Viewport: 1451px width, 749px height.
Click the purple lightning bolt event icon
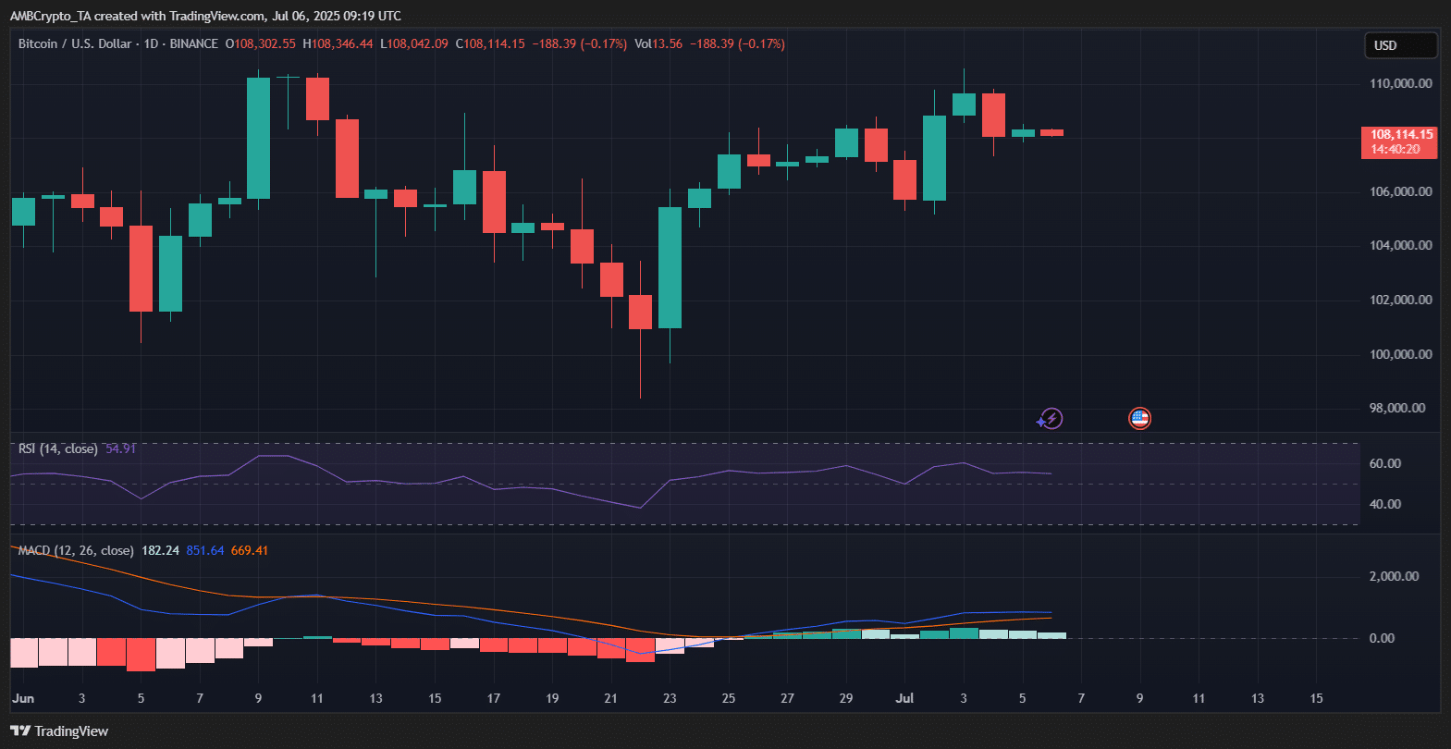[x=1050, y=419]
